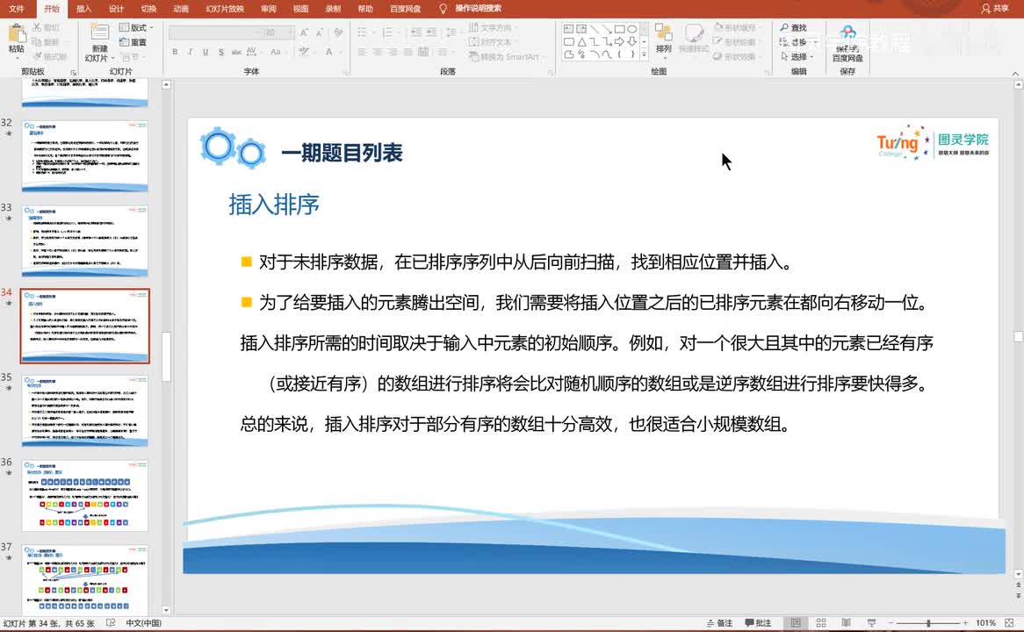Click the Share (共享) button
The width and height of the screenshot is (1024, 632).
pos(995,9)
